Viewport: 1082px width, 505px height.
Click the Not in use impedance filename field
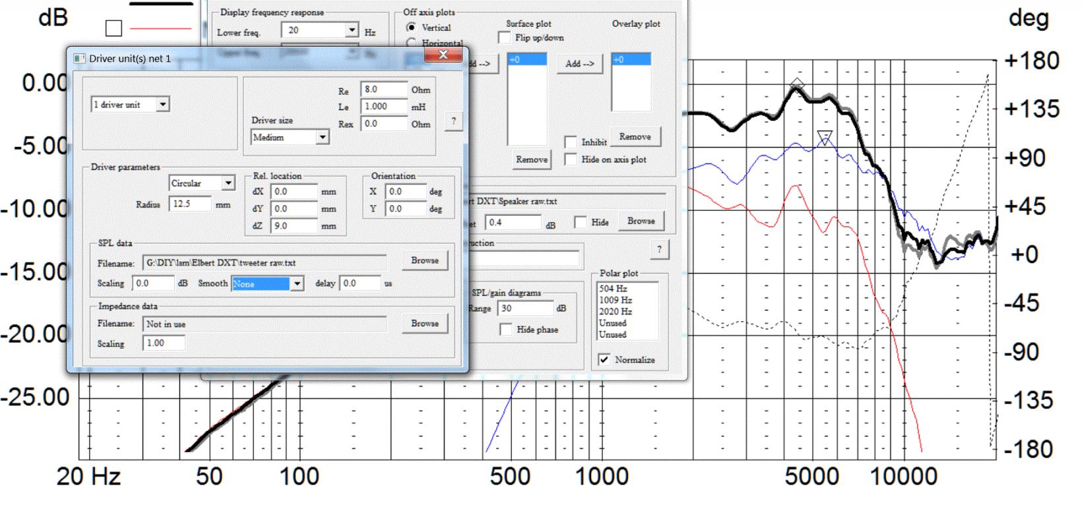tap(265, 324)
